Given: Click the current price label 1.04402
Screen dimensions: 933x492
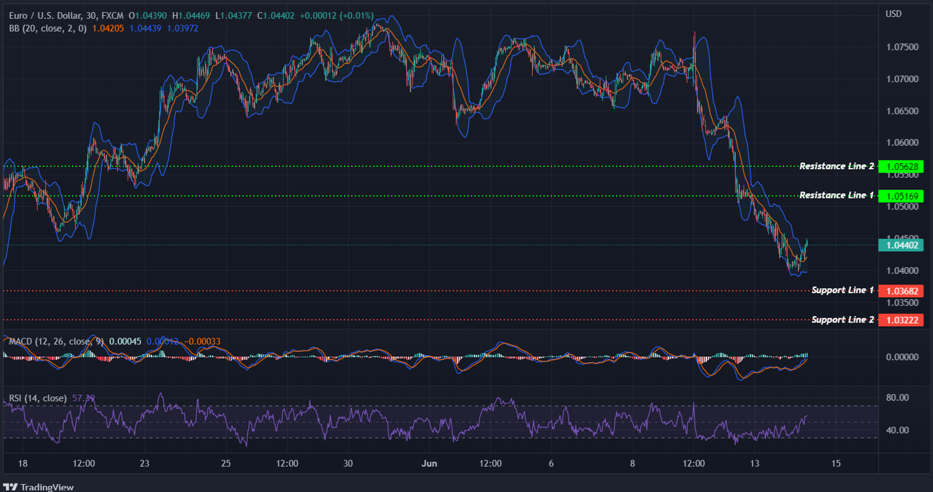Looking at the screenshot, I should click(x=900, y=245).
